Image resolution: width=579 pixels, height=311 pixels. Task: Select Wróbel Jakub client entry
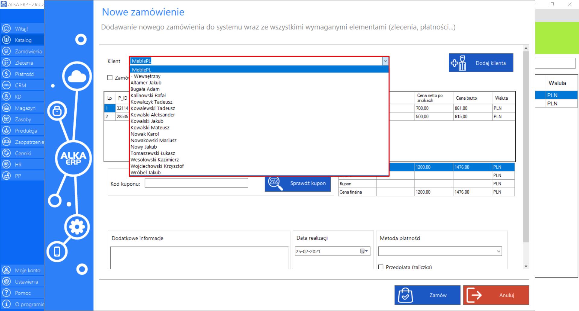[x=259, y=172]
